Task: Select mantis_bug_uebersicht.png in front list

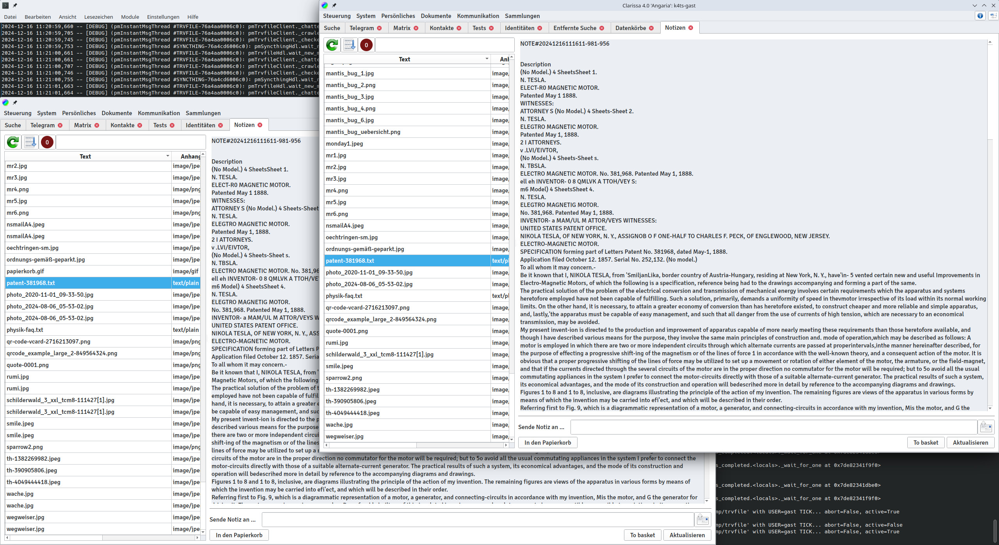Action: click(x=407, y=132)
